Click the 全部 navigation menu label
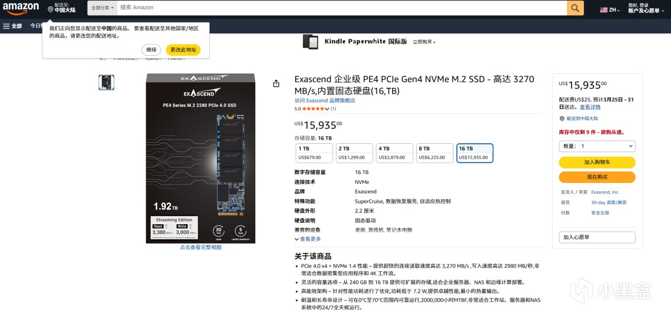Screen dimensions: 671x312 tap(17, 26)
